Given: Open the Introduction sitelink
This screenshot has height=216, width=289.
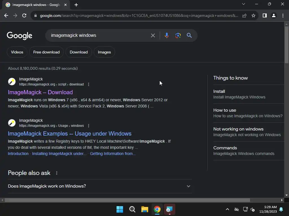Looking at the screenshot, I should coord(18,154).
